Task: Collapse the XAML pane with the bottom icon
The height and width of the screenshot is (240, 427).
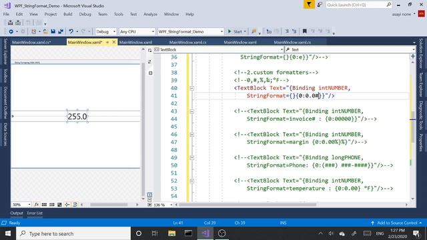Action: point(149,205)
